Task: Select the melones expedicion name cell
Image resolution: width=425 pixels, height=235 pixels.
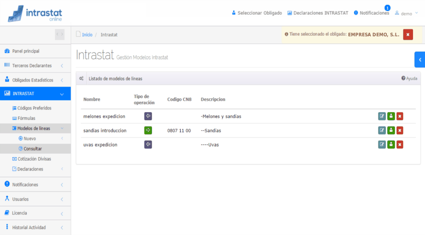Action: [x=104, y=117]
